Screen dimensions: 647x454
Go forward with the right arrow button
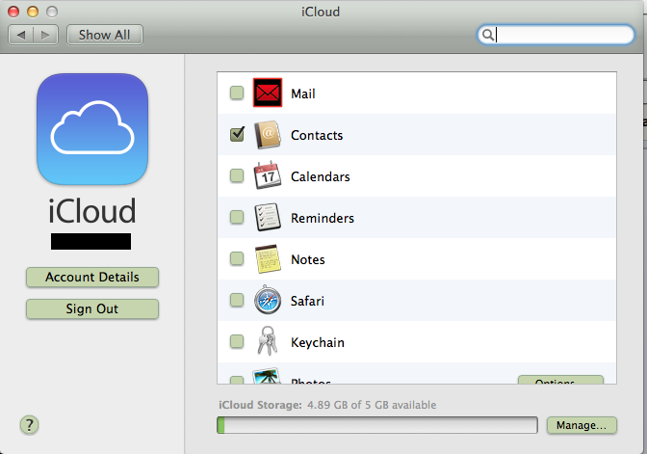coord(45,35)
